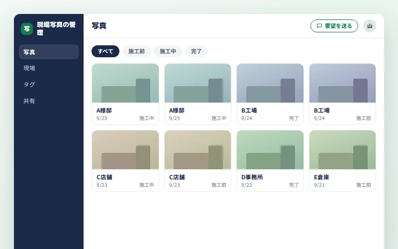
Task: Select the 完了 filter chip at top
Action: pyautogui.click(x=197, y=51)
